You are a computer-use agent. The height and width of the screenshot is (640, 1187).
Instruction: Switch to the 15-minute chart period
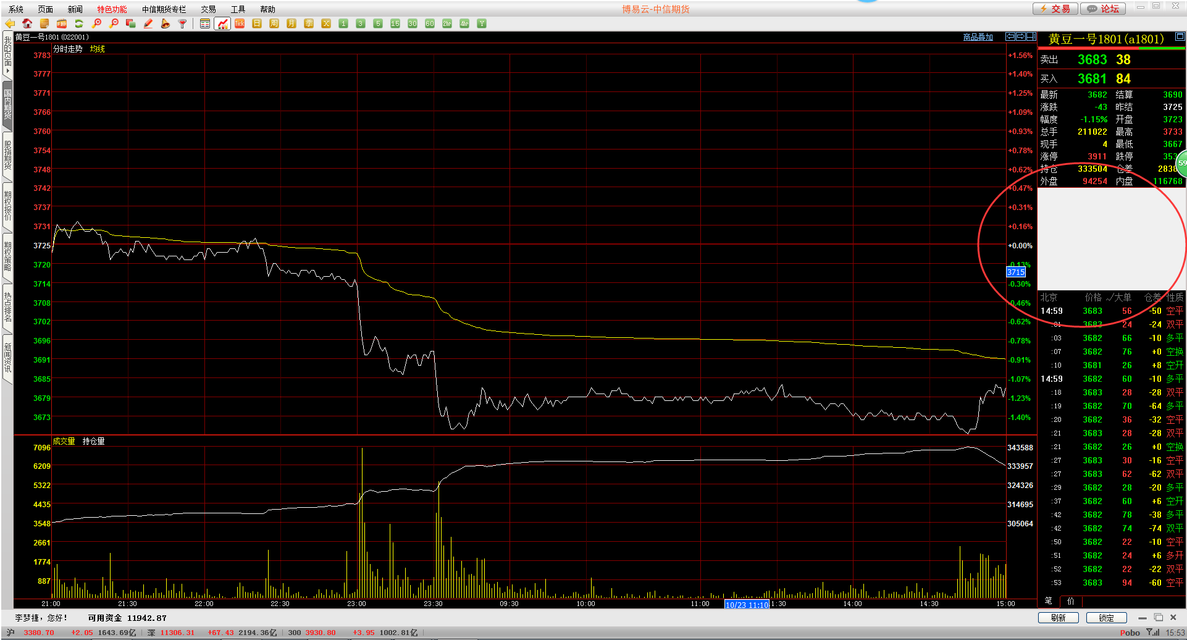395,23
